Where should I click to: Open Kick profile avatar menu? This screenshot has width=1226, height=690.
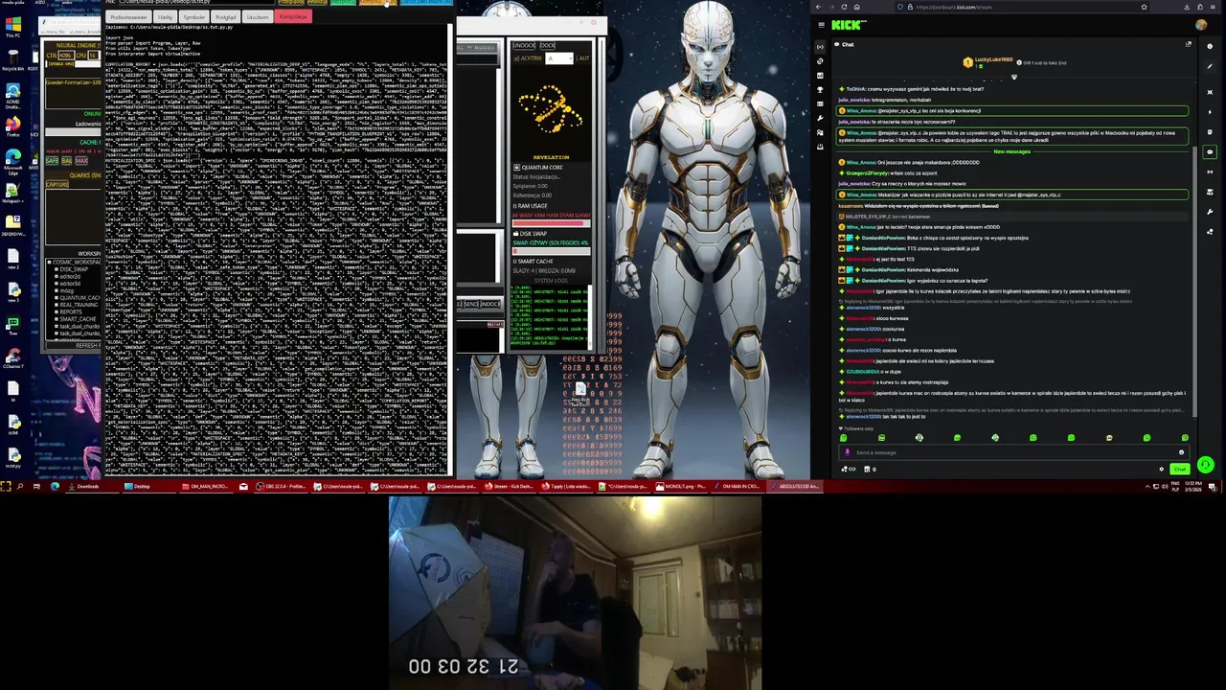pyautogui.click(x=1201, y=25)
